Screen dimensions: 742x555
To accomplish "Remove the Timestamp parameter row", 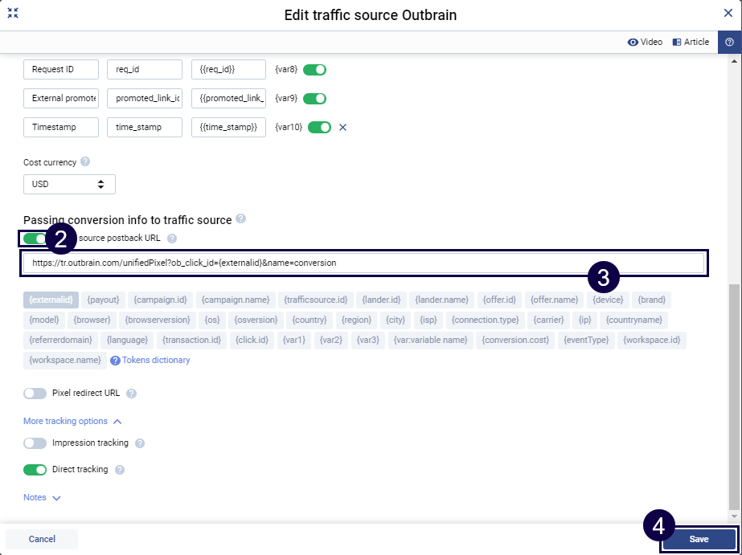I will 342,127.
